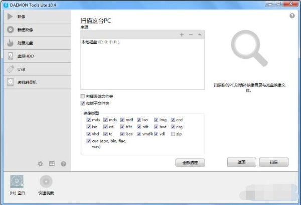
Task: Toggle the mdf checkbox
Action: pyautogui.click(x=122, y=120)
